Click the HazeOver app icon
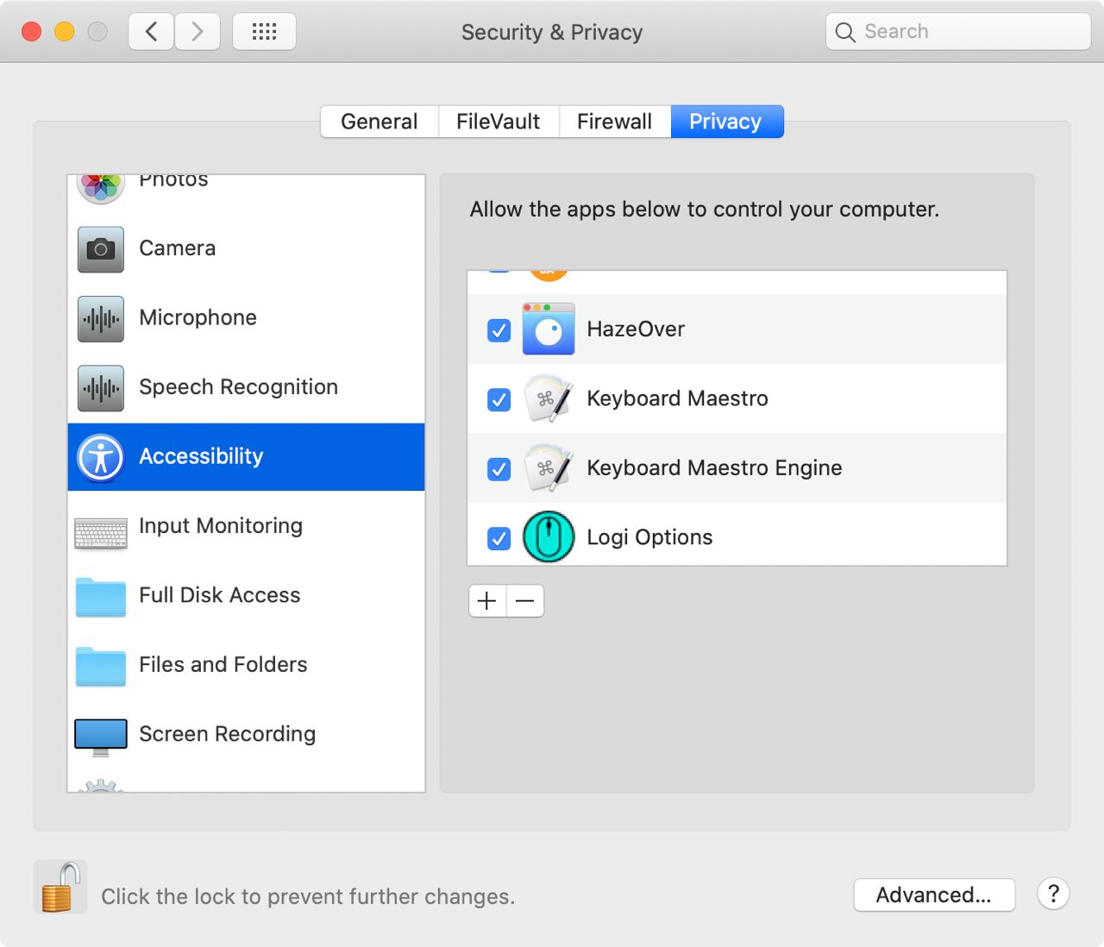This screenshot has width=1104, height=947. (549, 329)
